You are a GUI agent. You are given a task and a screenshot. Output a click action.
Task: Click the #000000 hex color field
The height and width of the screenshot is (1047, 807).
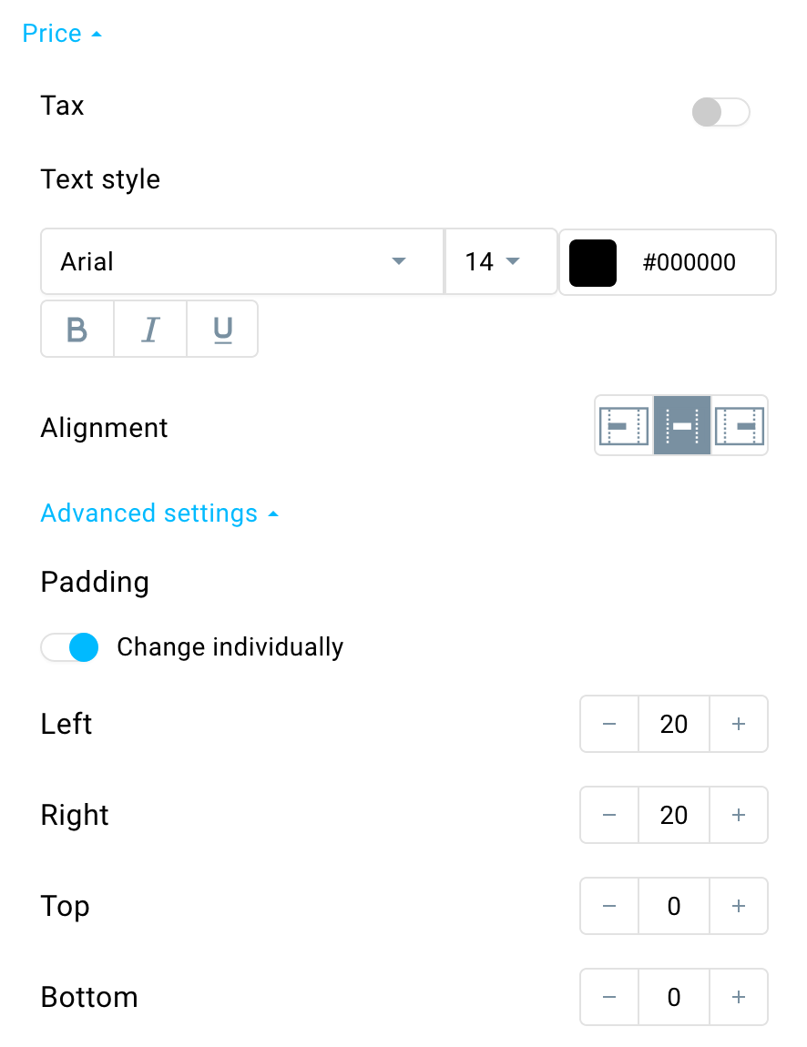pos(689,262)
